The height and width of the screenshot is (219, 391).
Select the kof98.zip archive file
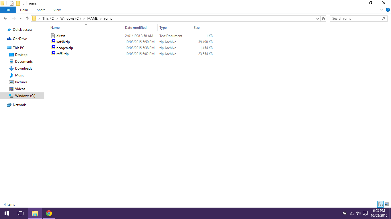(63, 42)
